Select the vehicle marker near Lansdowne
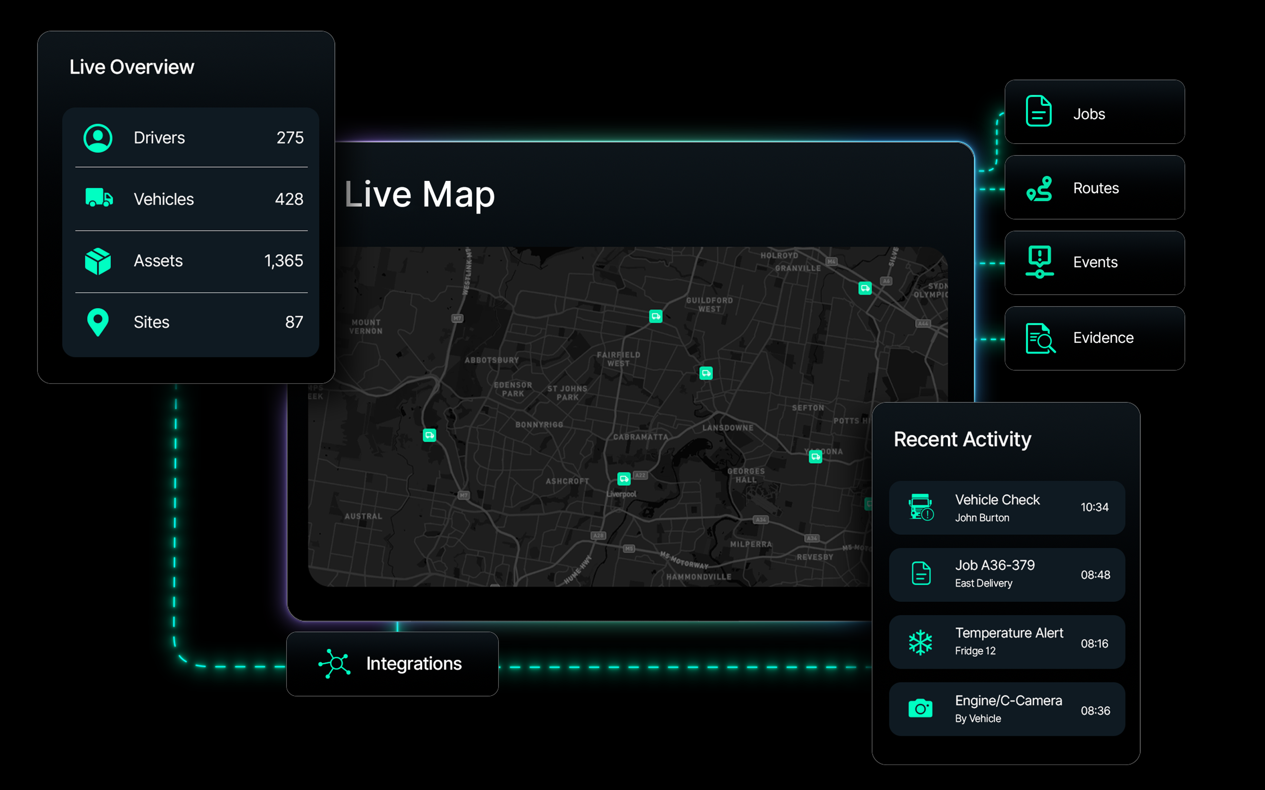Viewport: 1265px width, 790px height. [706, 373]
